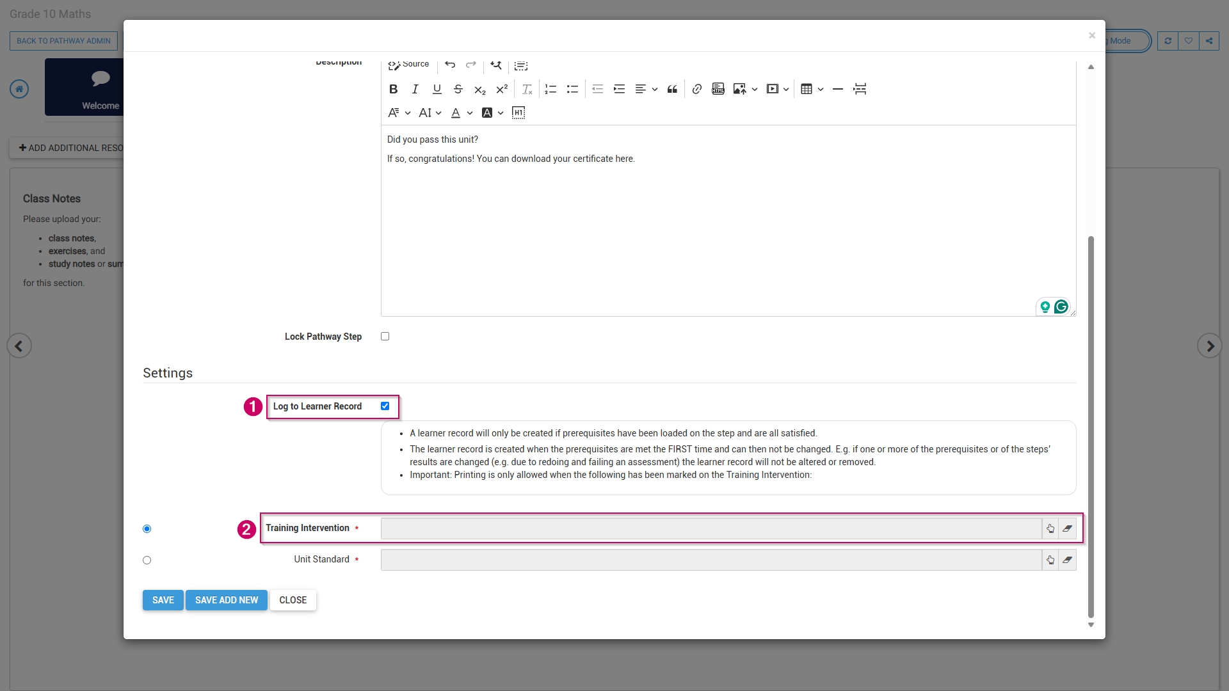Clear the Unit Standard field

coord(1067,560)
